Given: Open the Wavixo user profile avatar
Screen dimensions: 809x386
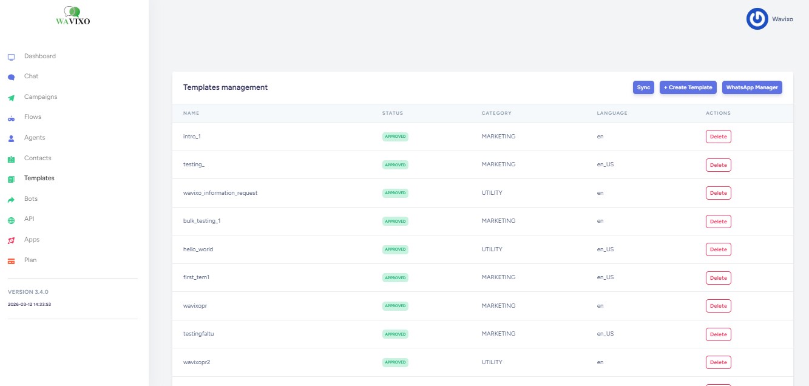Looking at the screenshot, I should [x=757, y=19].
